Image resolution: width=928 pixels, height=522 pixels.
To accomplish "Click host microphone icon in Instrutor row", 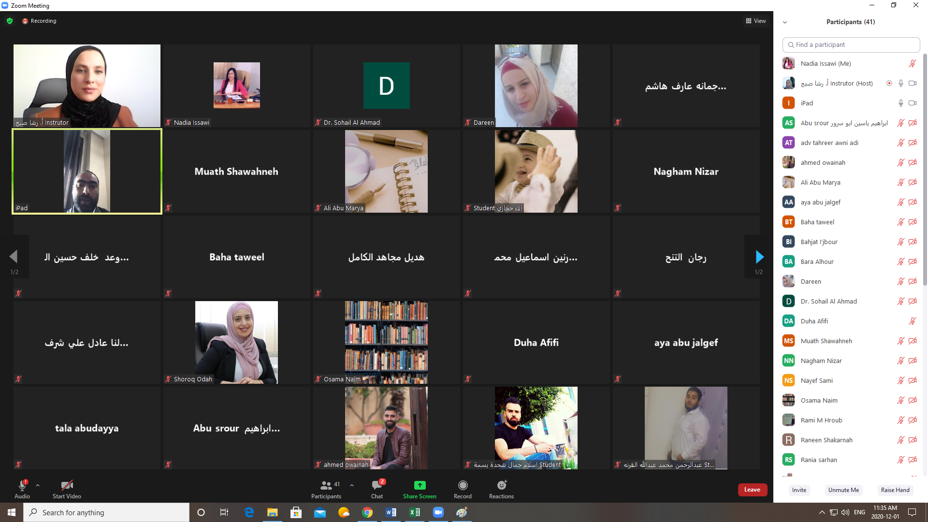I will pyautogui.click(x=901, y=83).
